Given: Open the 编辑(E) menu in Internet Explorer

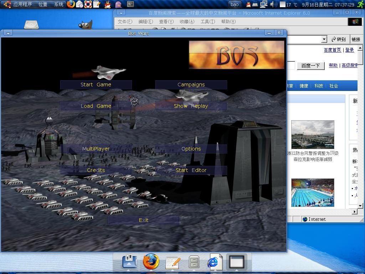Looking at the screenshot, I should point(146,22).
